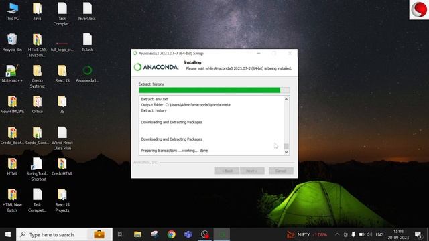Select the WEnd React Class Plan file
The width and height of the screenshot is (429, 241).
pos(62,139)
